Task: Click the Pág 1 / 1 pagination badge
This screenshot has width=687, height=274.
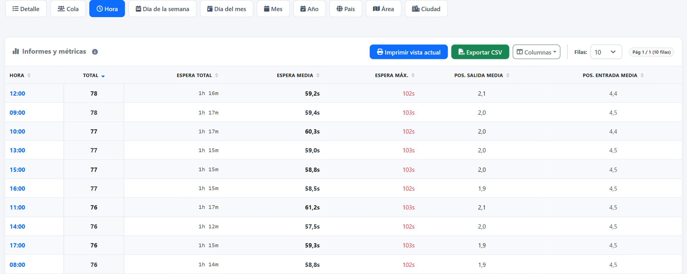Action: [651, 52]
